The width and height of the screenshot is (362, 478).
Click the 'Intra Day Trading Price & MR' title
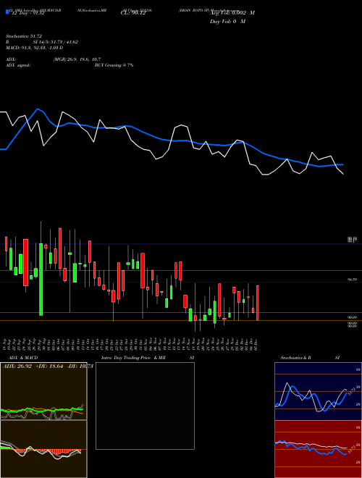pyautogui.click(x=133, y=358)
